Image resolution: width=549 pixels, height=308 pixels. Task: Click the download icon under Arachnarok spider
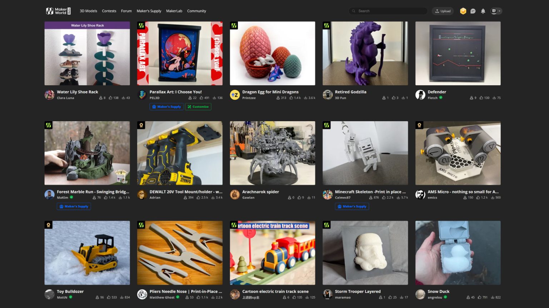(310, 197)
